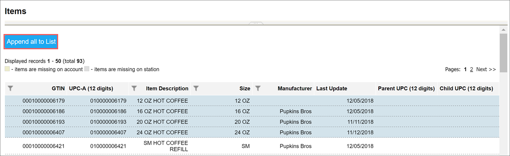Go to page 2 of results
Viewport: 510px width, 156px height.
(471, 69)
